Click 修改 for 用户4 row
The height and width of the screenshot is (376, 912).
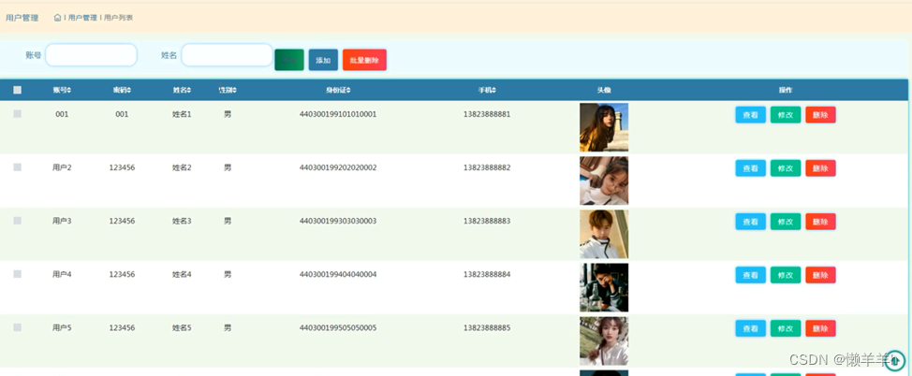click(x=786, y=275)
